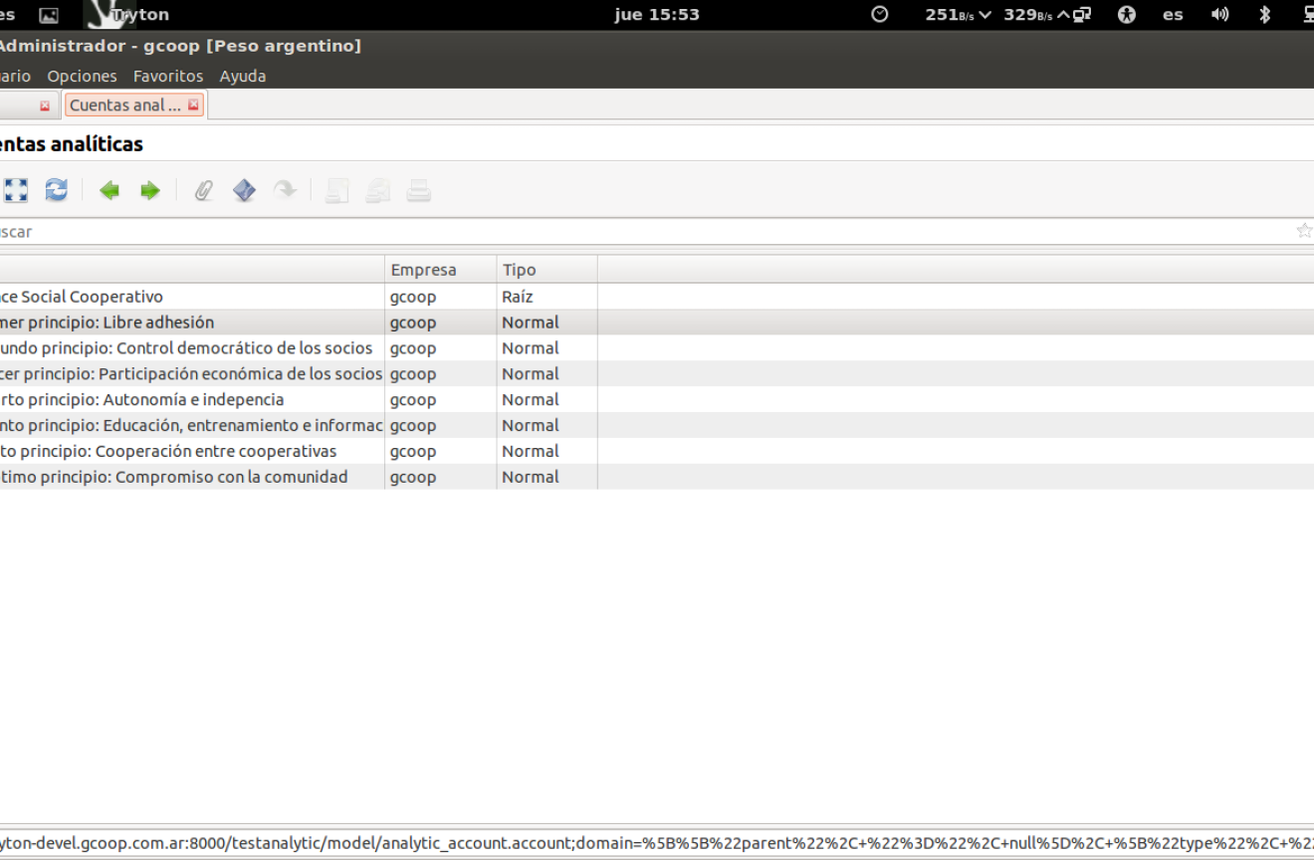Bookmark the search with the star icon
Viewport: 1314px width, 860px height.
click(x=1303, y=231)
